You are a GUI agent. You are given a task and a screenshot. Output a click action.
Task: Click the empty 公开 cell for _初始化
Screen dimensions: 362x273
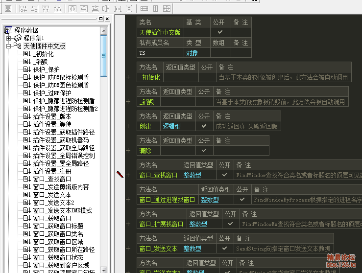point(207,77)
